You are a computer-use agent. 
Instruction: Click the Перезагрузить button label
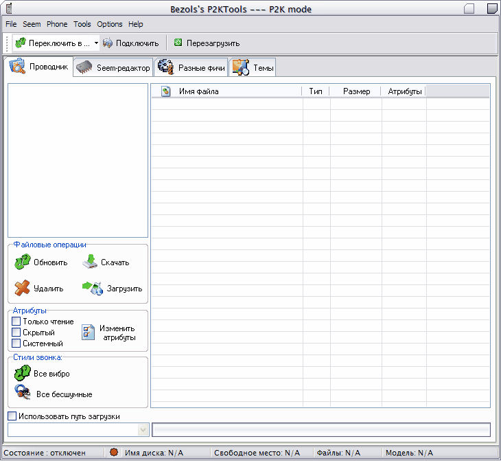pyautogui.click(x=213, y=43)
